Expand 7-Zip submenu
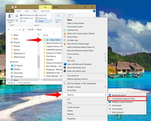The height and width of the screenshot is (121, 151). pos(85,57)
